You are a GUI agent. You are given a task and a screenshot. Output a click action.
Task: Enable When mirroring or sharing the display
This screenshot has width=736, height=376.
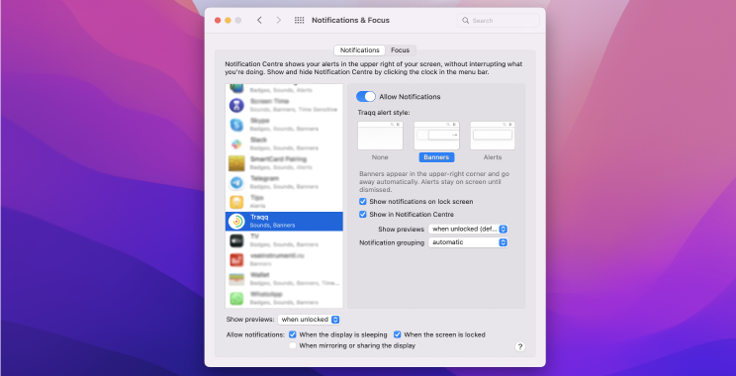(x=293, y=345)
